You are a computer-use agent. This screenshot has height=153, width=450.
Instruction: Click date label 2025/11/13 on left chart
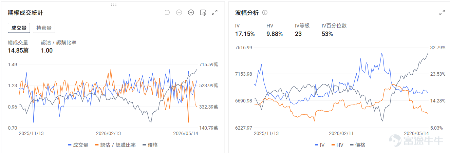(31, 133)
